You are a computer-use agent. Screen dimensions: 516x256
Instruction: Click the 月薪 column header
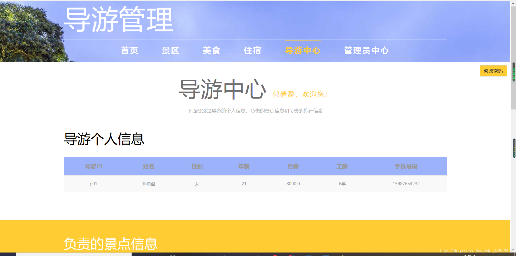click(x=293, y=166)
